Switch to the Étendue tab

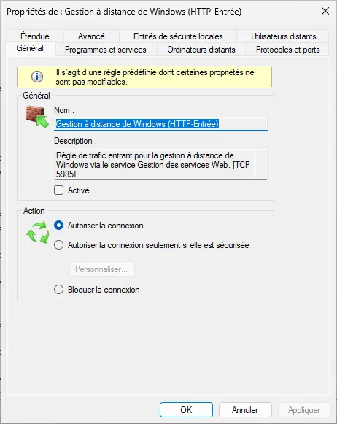coord(35,36)
